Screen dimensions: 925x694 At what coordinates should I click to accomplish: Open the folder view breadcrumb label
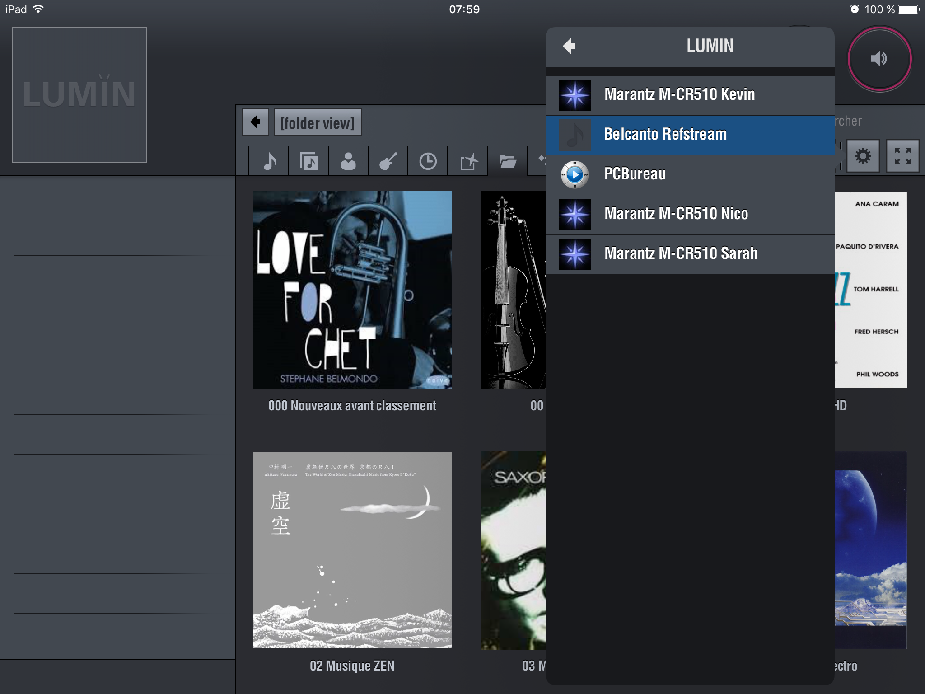318,122
